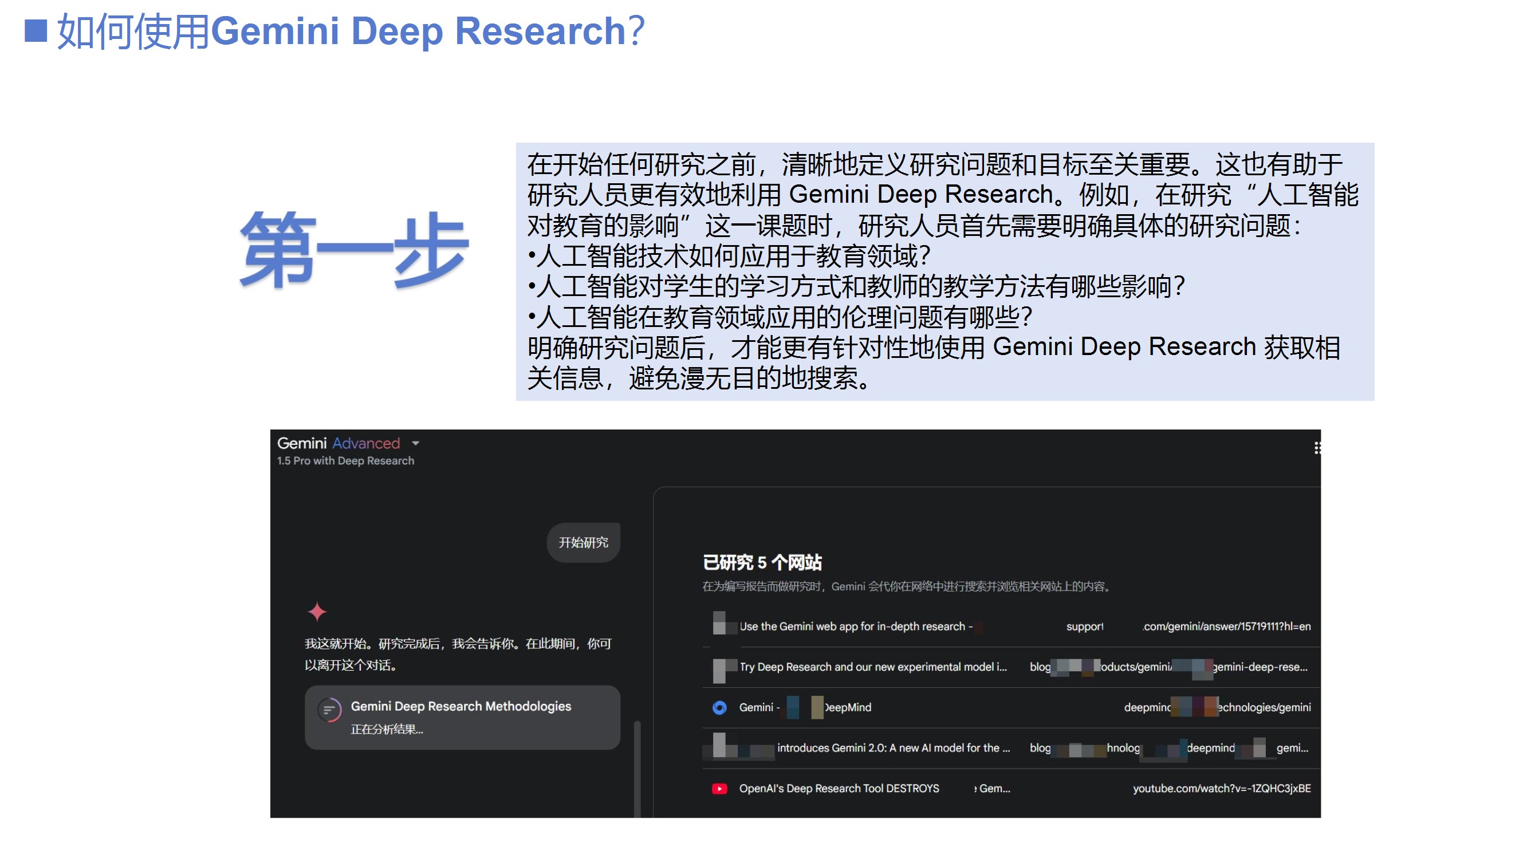This screenshot has width=1527, height=859.
Task: Click '1.5 Pro with Deep Research' model label
Action: pos(345,460)
